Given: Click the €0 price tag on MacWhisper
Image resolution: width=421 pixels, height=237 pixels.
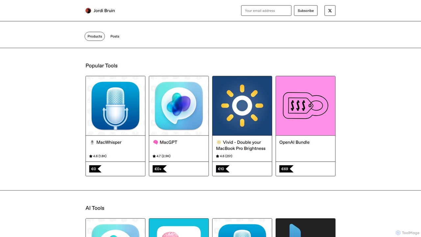Looking at the screenshot, I should (95, 169).
